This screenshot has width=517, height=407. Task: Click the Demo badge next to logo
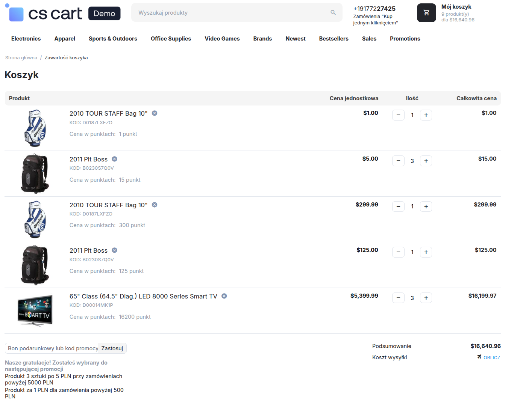[x=105, y=14]
